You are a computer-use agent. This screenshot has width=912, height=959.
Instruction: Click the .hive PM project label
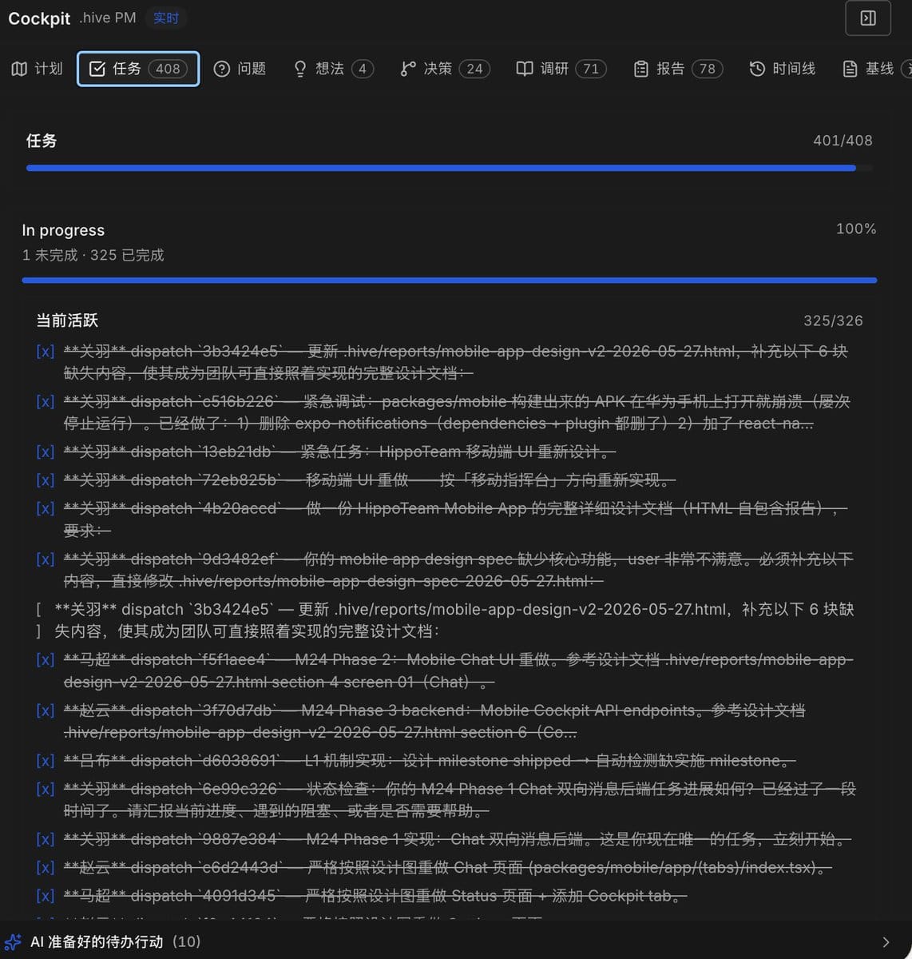click(x=108, y=18)
